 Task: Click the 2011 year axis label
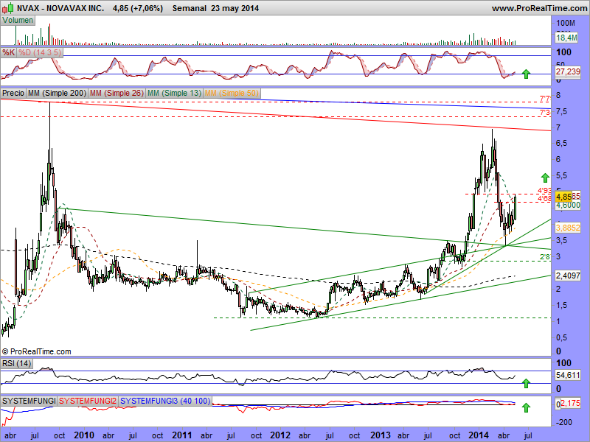pyautogui.click(x=182, y=435)
